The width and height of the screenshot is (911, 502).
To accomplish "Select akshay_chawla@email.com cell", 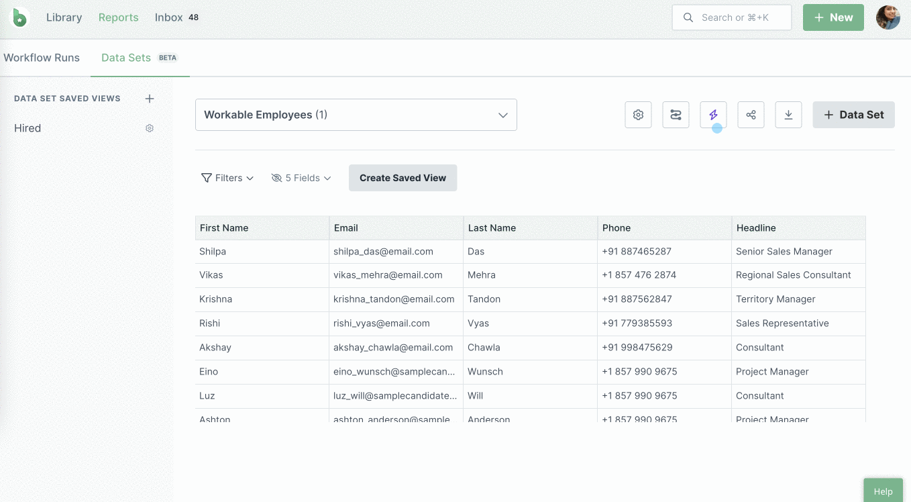I will (396, 348).
